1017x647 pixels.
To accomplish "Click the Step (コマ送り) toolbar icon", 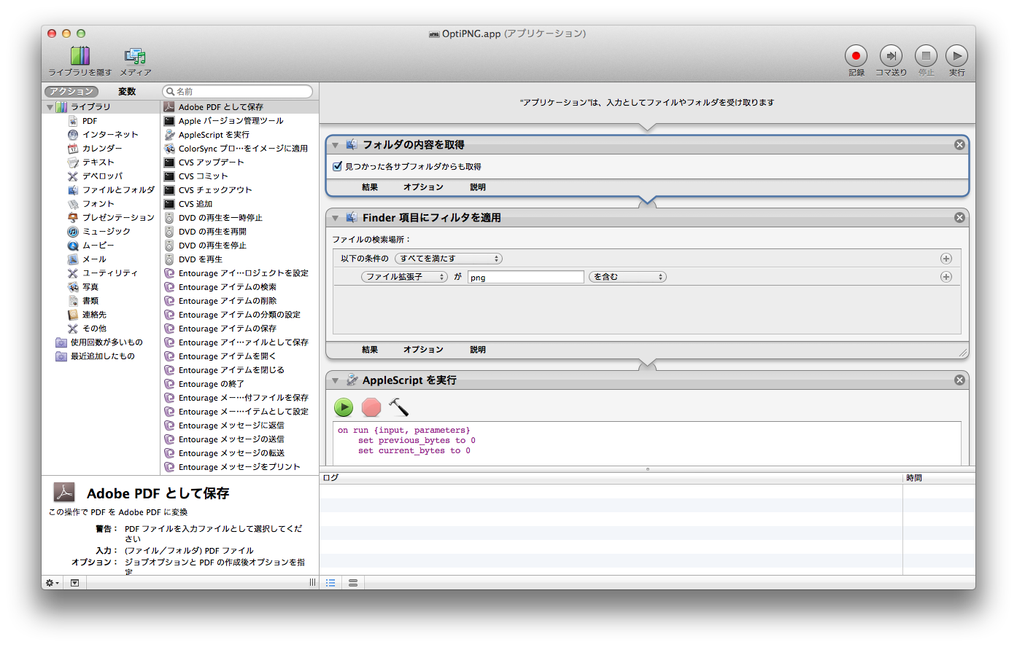I will (891, 56).
